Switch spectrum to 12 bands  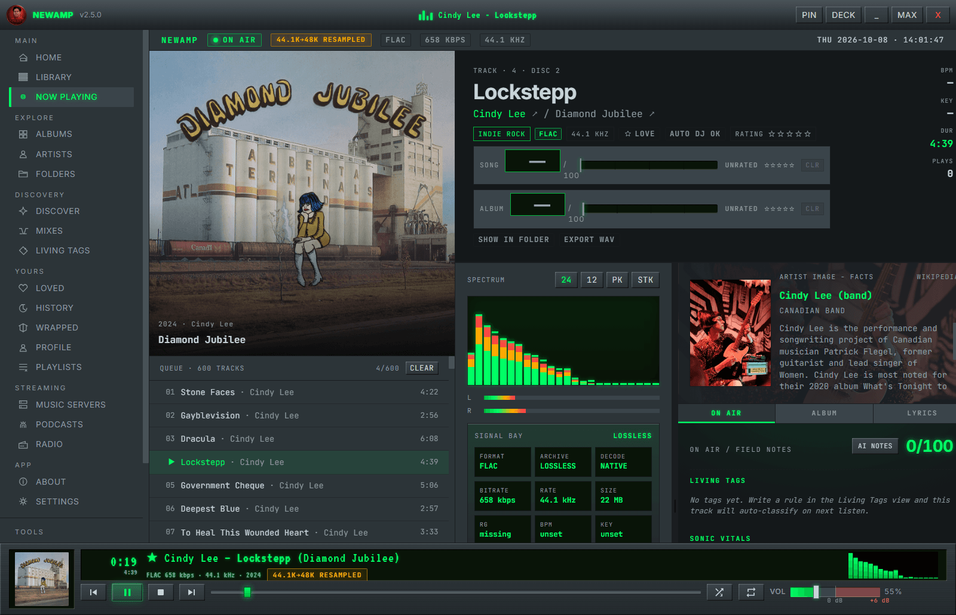tap(592, 280)
